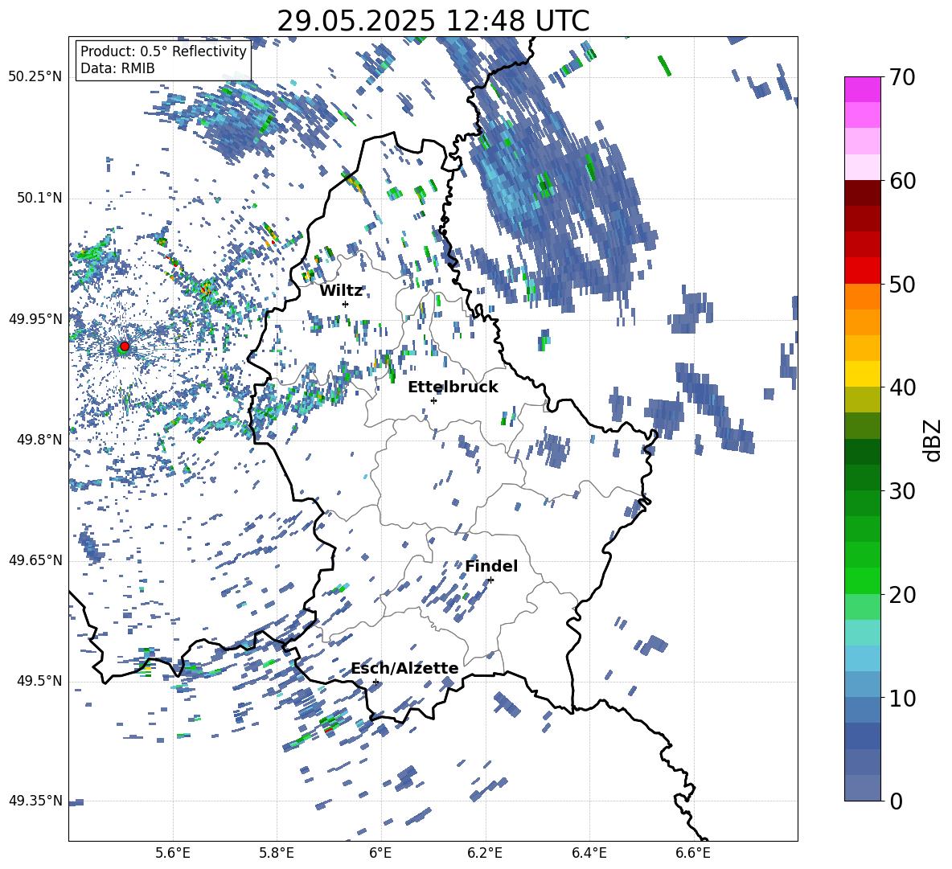Click the 50 colorbar tick value
The height and width of the screenshot is (869, 952).
click(902, 284)
